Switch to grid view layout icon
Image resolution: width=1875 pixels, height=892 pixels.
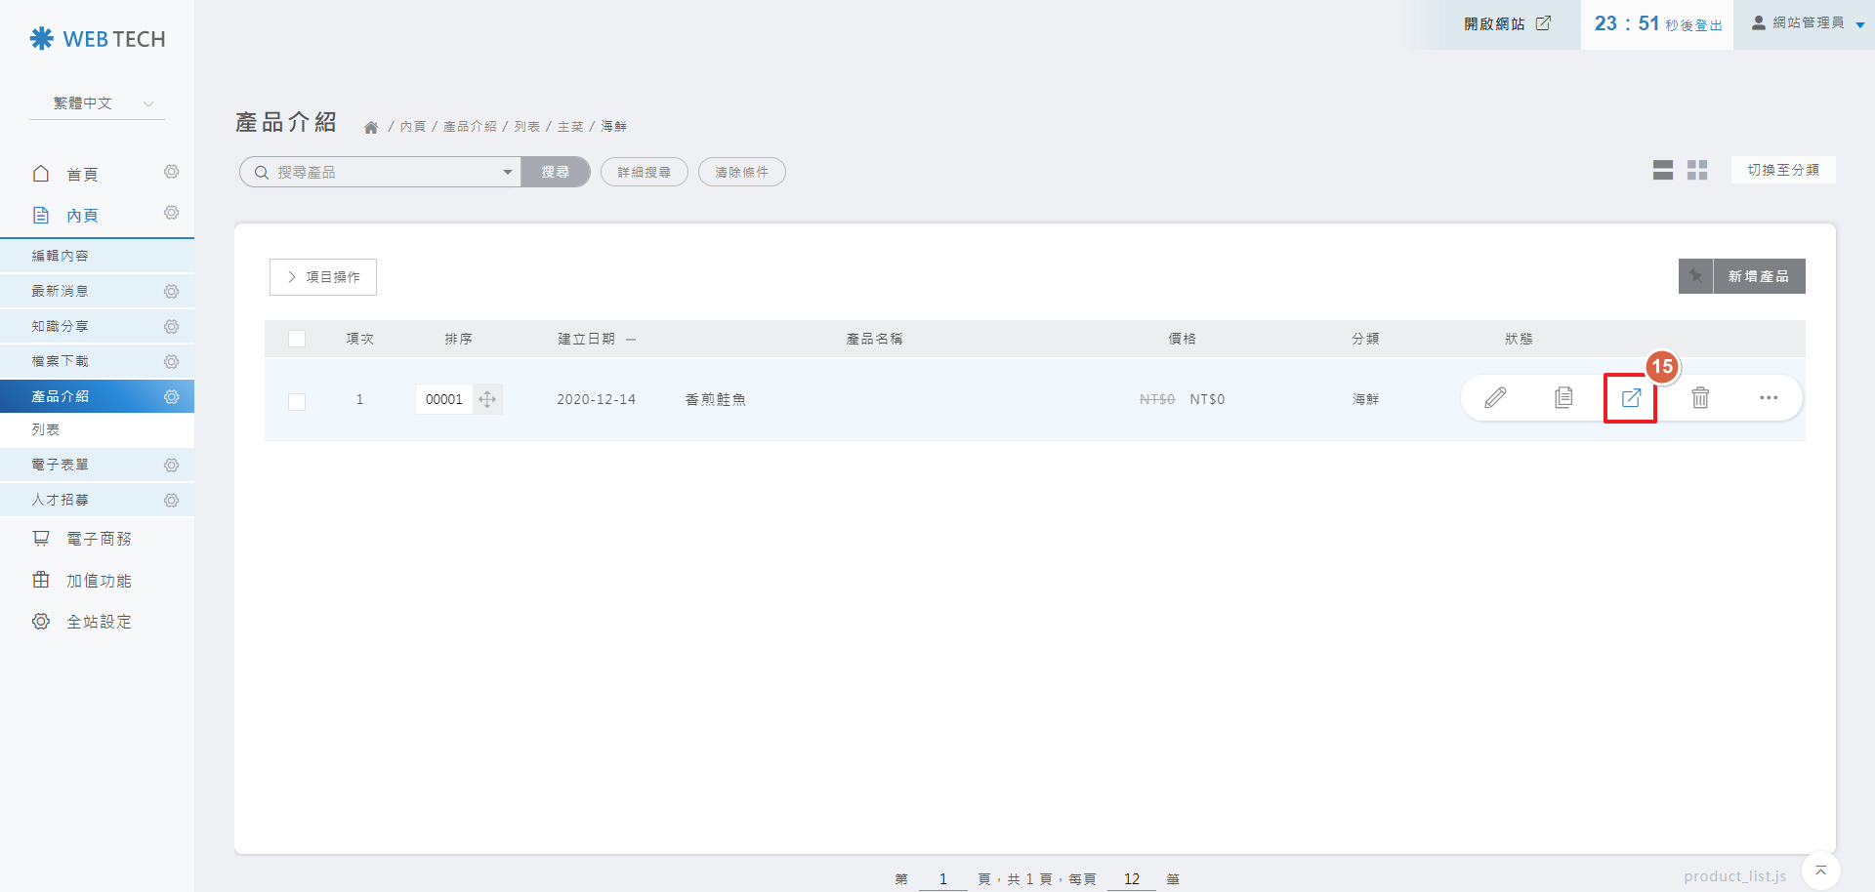(1697, 171)
